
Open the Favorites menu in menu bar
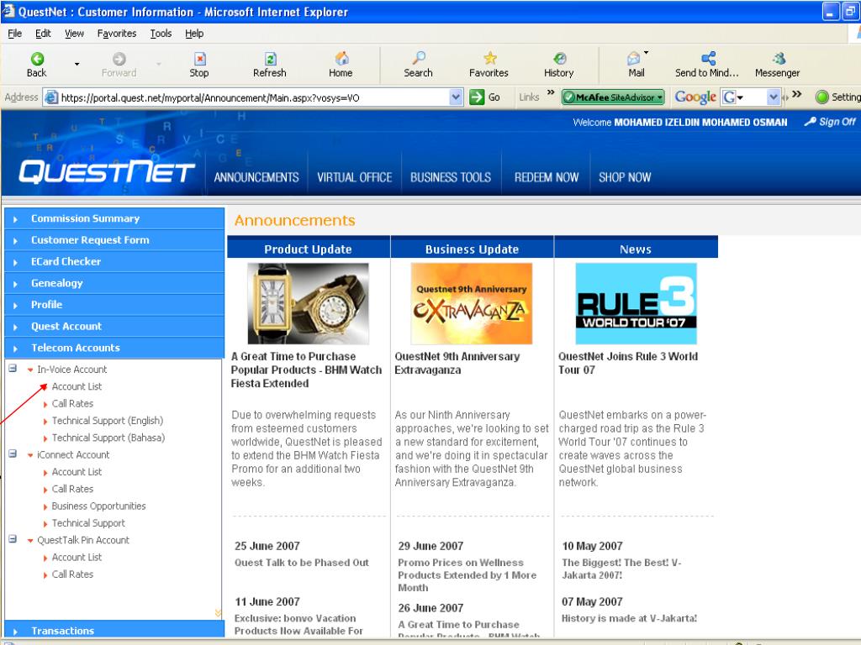(117, 34)
